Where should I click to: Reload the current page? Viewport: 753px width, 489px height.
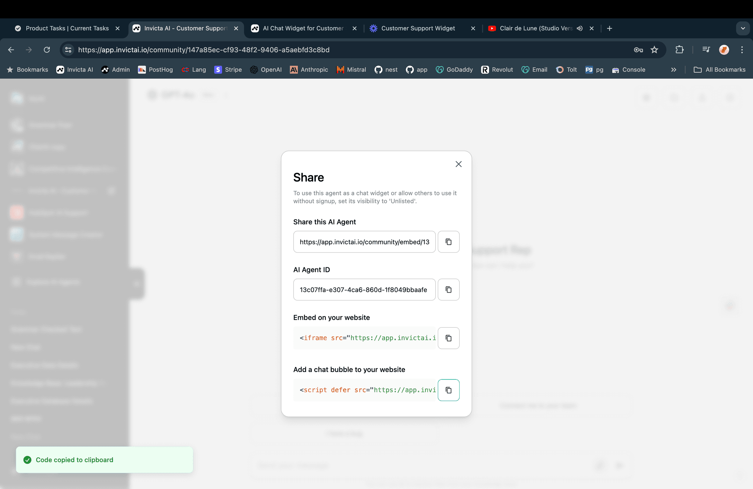tap(47, 50)
